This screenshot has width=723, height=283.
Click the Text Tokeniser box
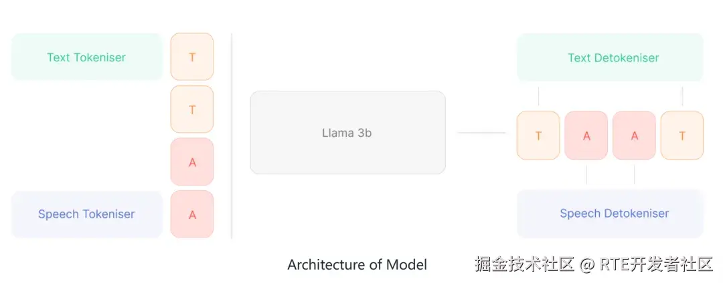(86, 57)
